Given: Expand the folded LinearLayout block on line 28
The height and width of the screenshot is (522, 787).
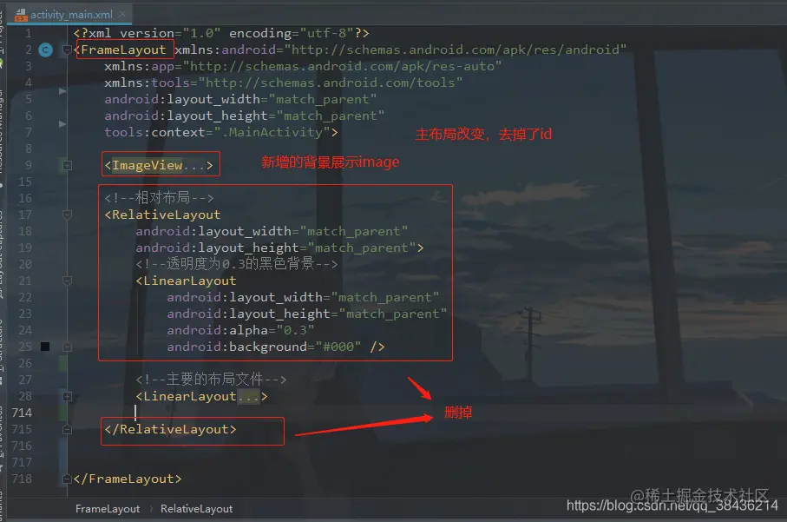Looking at the screenshot, I should (x=67, y=396).
